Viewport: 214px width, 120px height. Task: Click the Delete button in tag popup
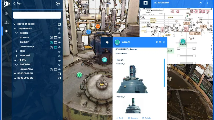pos(147,118)
